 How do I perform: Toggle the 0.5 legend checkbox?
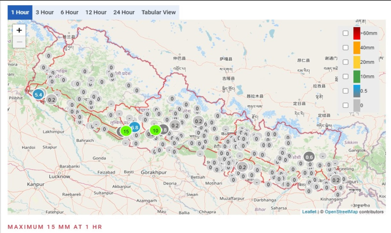345,91
